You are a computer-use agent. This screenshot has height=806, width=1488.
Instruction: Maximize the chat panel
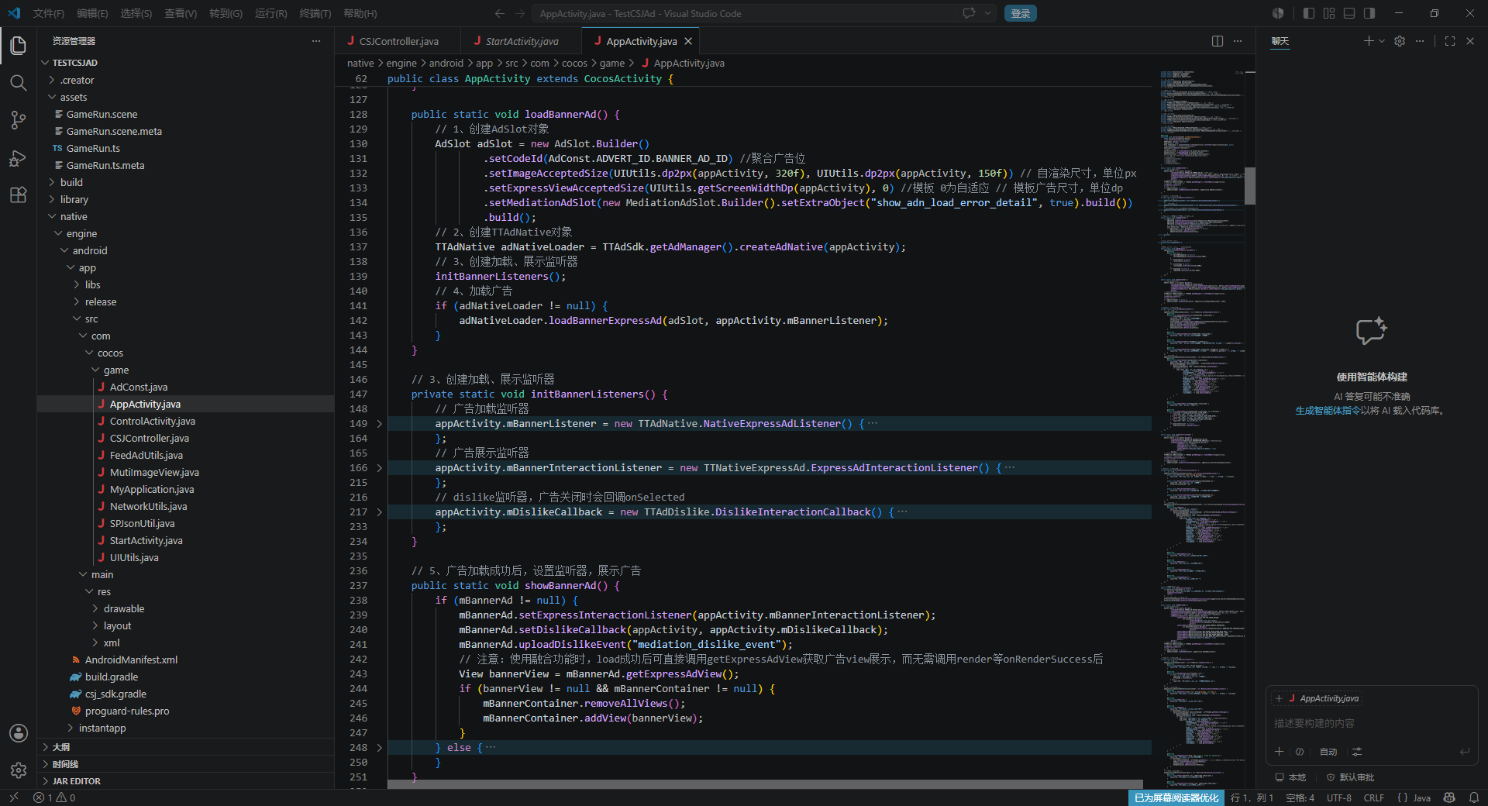(1450, 41)
